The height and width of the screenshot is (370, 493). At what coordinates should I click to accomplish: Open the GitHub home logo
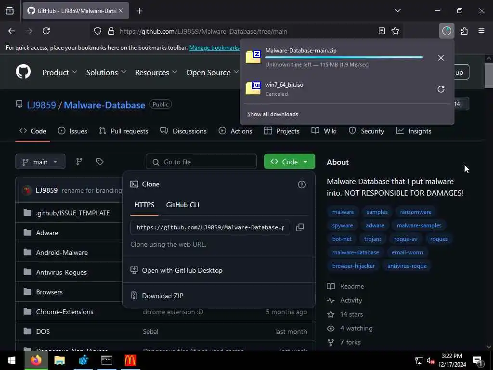(x=23, y=72)
